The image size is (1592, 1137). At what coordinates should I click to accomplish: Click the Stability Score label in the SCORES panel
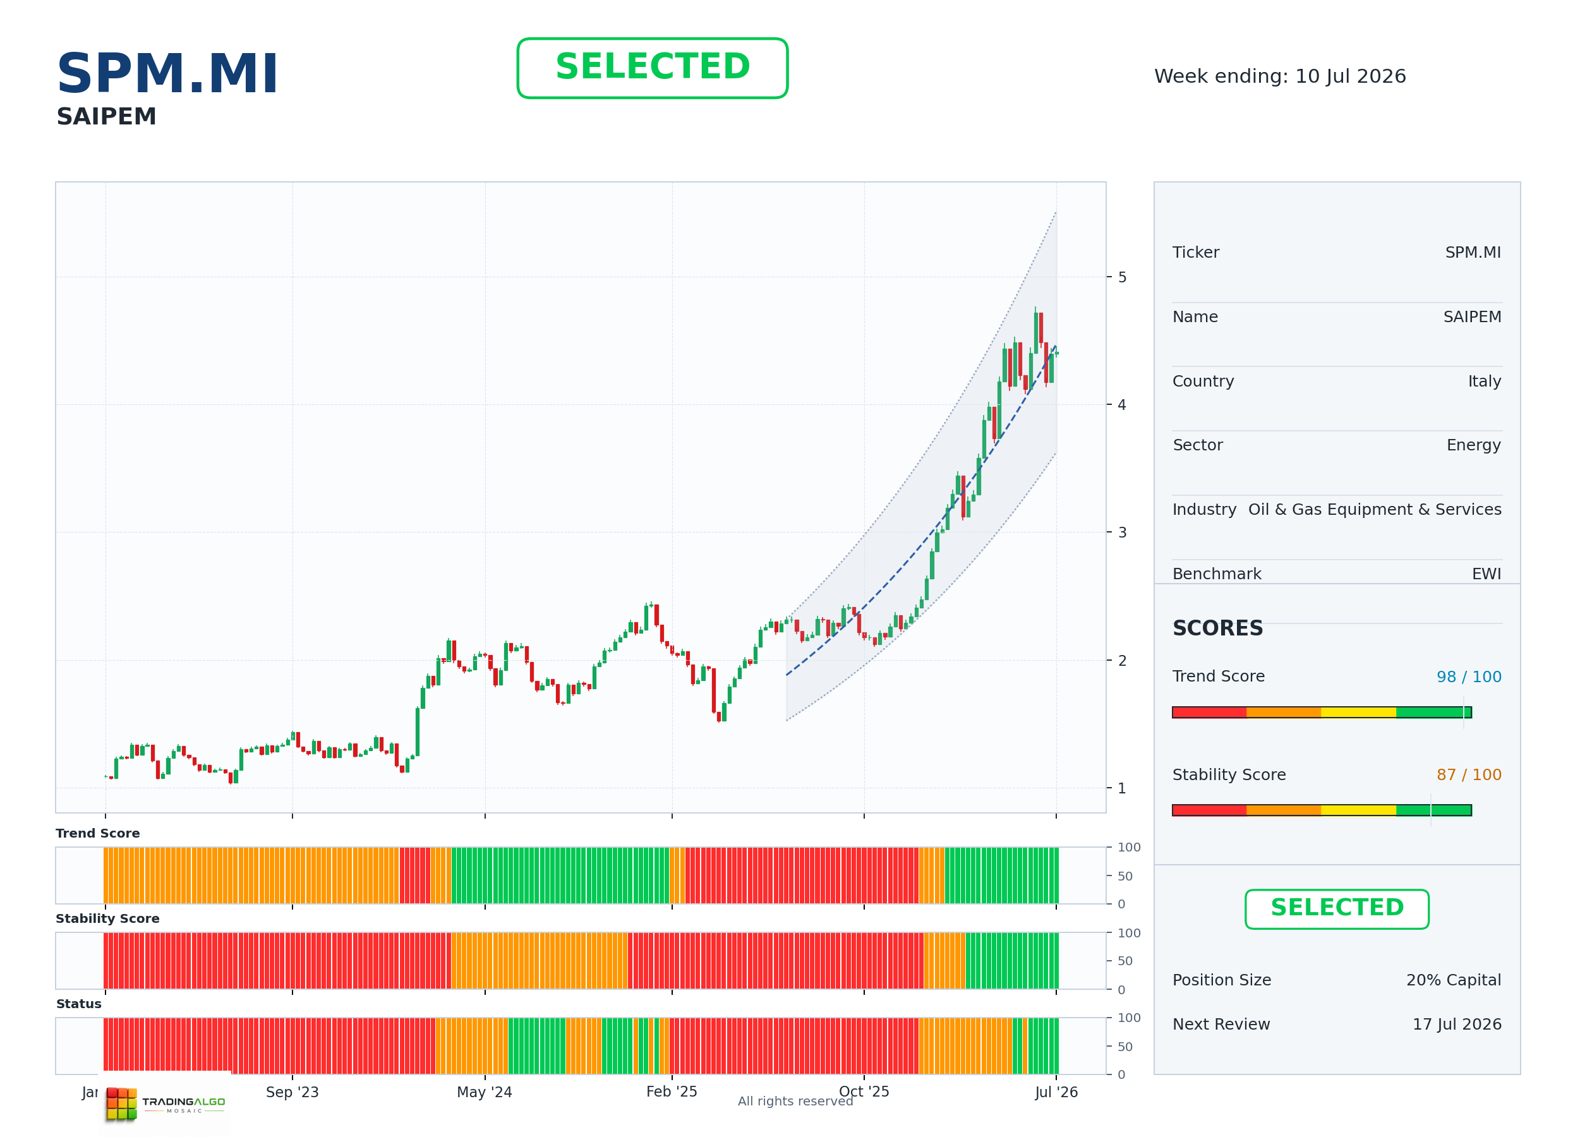pos(1229,774)
